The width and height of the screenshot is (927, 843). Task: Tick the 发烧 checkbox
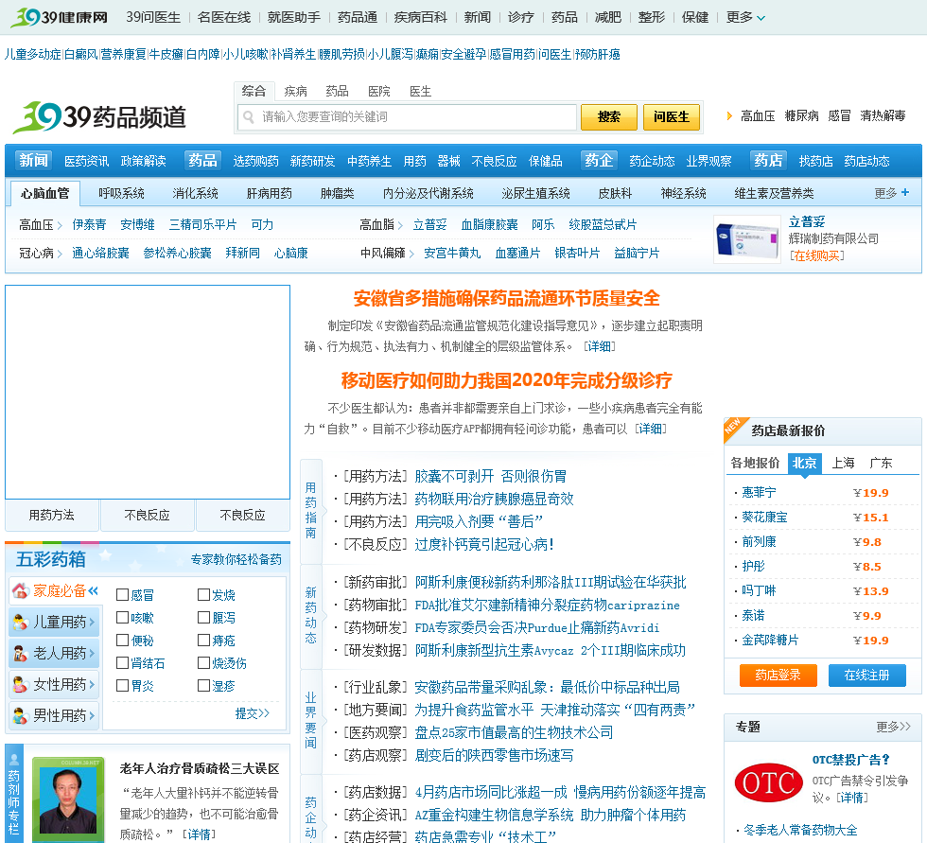(x=203, y=595)
